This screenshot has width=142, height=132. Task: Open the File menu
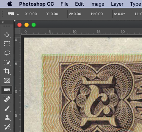[64, 4]
